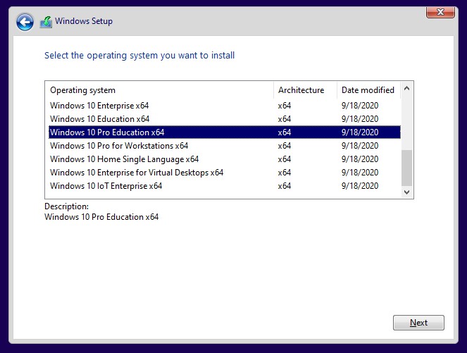Click the scrollbar up arrow

pos(407,89)
